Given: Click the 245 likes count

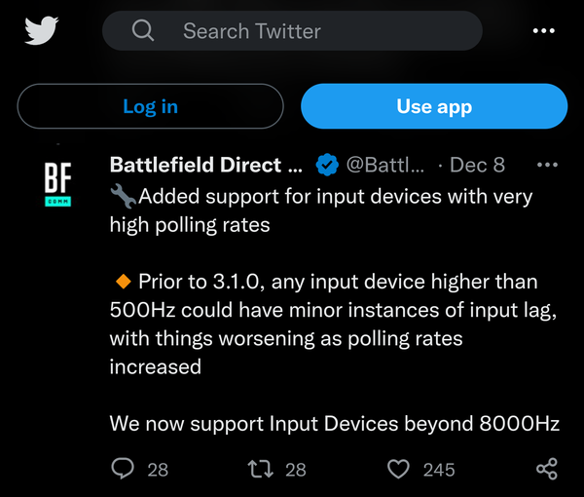Looking at the screenshot, I should point(439,470).
